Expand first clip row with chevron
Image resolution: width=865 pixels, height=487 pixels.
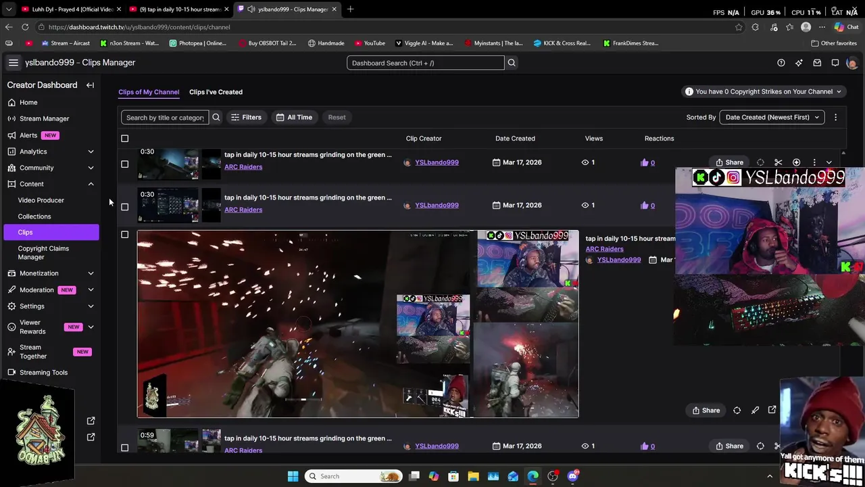829,162
